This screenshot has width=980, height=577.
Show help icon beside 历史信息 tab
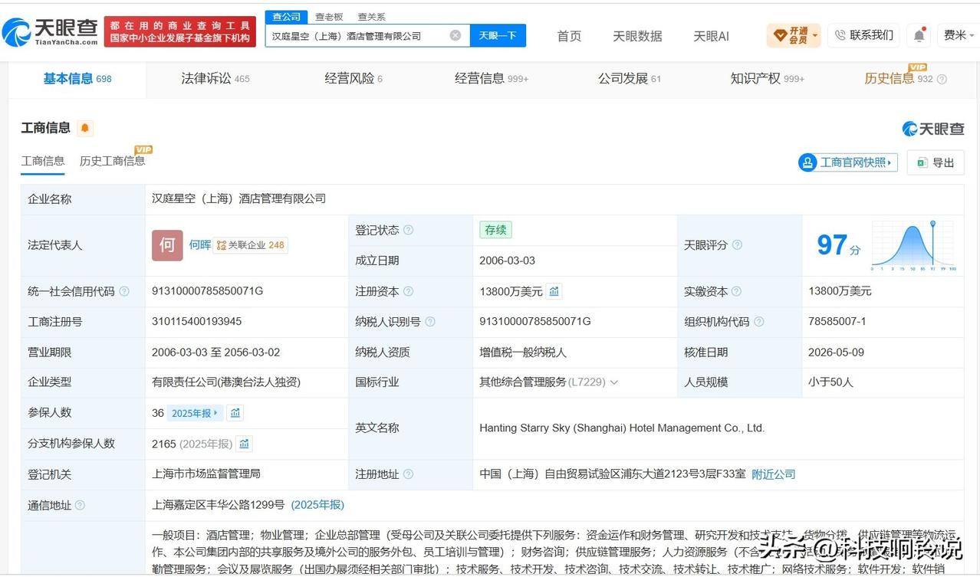[x=942, y=79]
